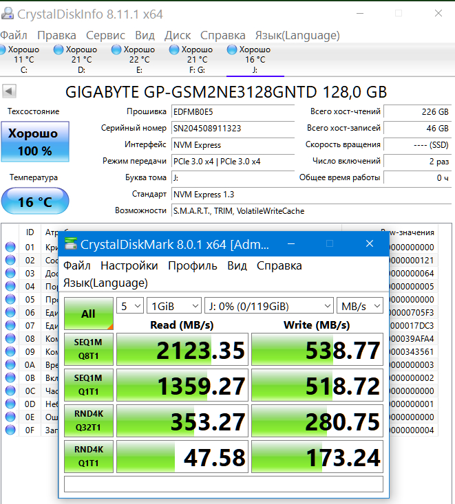The width and height of the screenshot is (455, 504).
Task: Click SEQ1M Q8T1 write result 538.77
Action: (x=317, y=349)
